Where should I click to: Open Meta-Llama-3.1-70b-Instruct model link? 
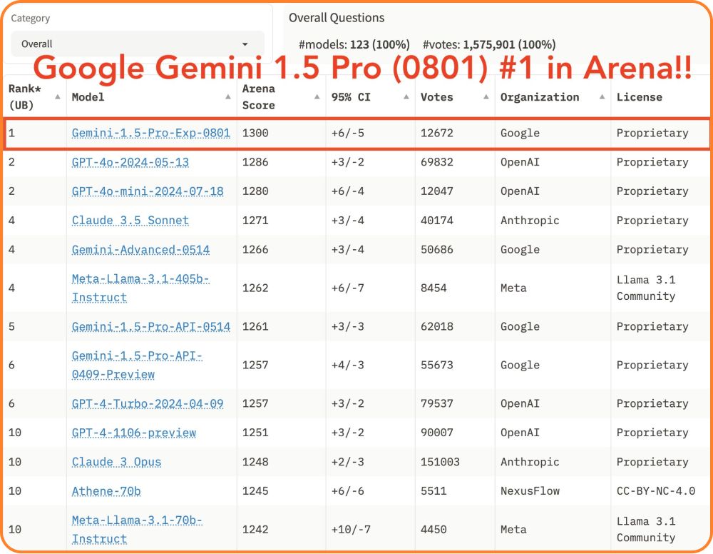[137, 530]
